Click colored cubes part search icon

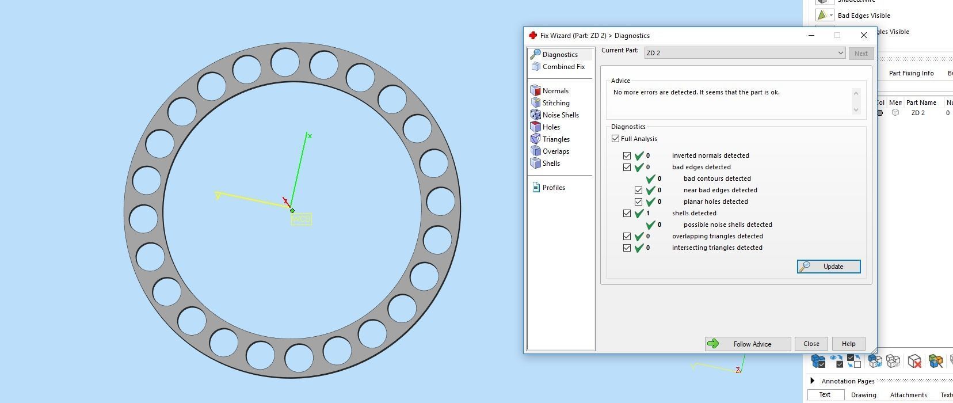pos(935,361)
